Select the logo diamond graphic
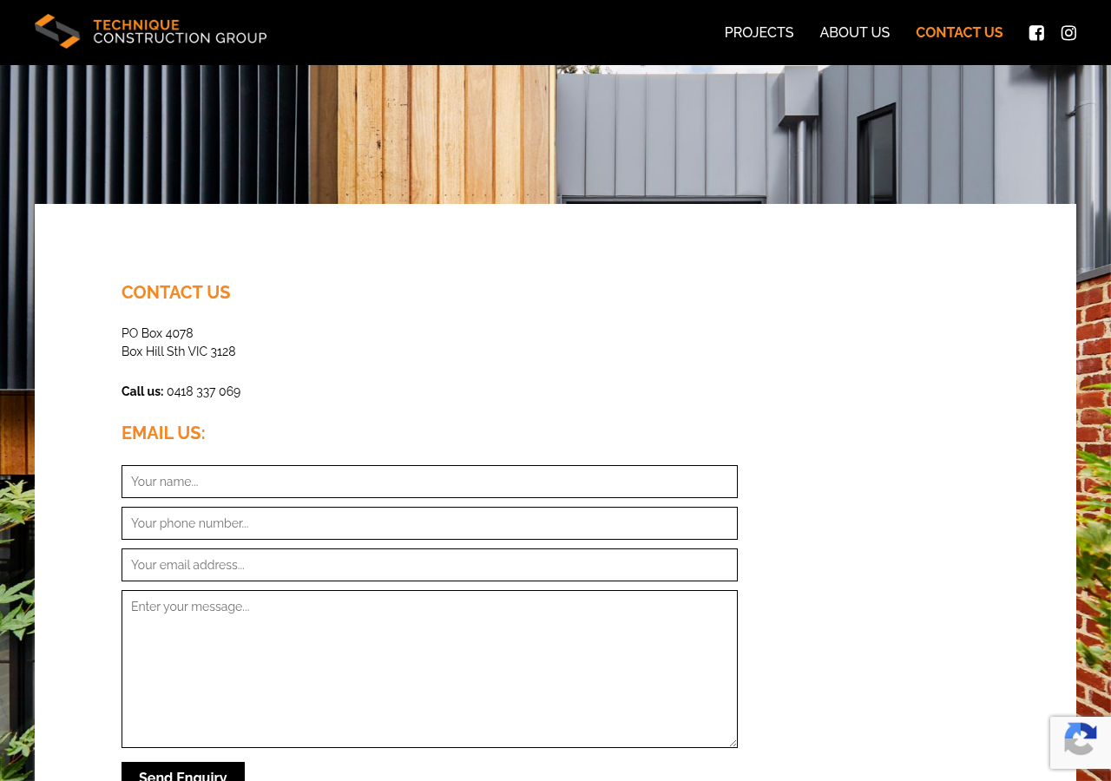Viewport: 1111px width, 781px height. coord(56,31)
